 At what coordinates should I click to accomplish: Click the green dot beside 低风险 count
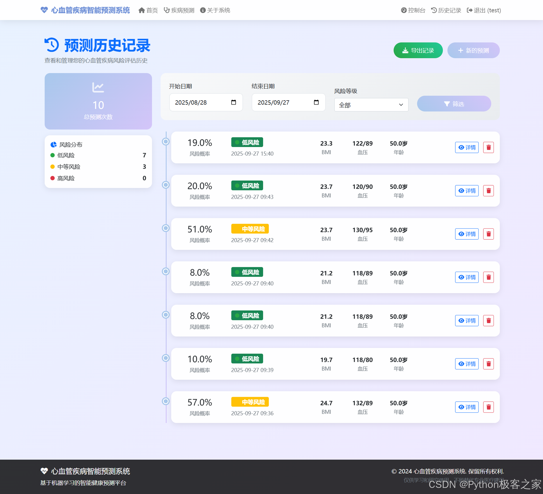[x=52, y=155]
